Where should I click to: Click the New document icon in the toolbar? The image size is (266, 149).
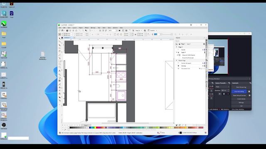click(x=59, y=31)
